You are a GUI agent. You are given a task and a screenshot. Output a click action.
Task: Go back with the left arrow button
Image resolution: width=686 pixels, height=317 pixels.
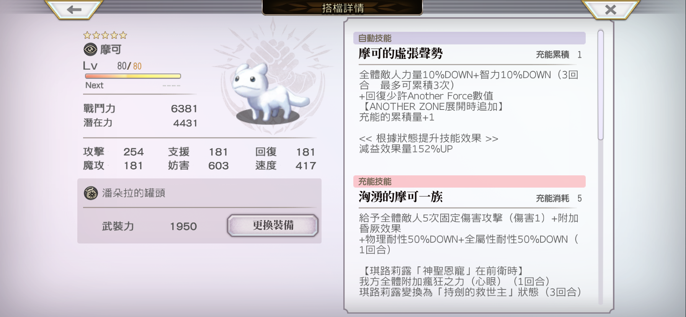[x=74, y=10]
